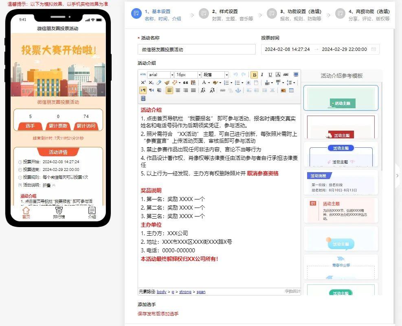Click the blockquote quotation marks icon

click(x=185, y=83)
